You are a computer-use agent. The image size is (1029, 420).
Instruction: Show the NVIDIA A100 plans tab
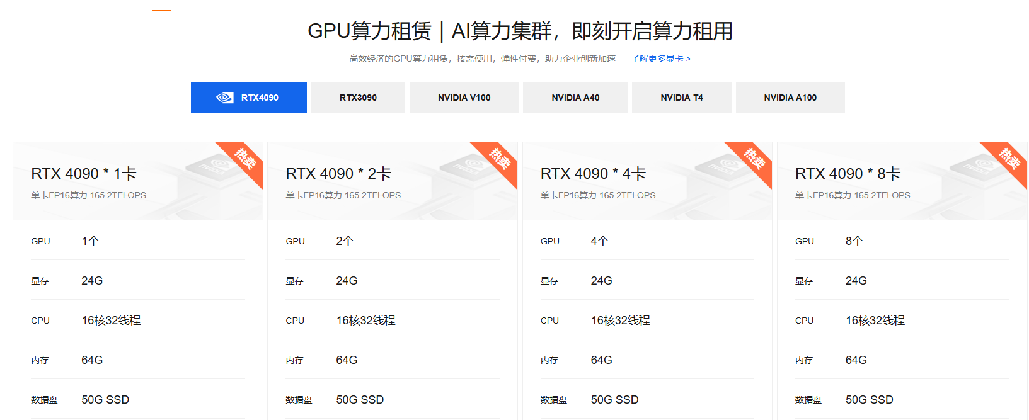(x=790, y=98)
